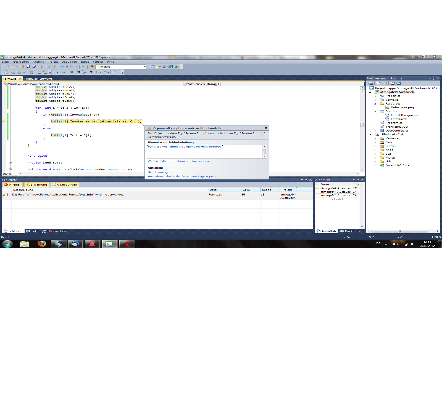Click the Undo arrow icon
This screenshot has width=442, height=413.
tap(62, 67)
